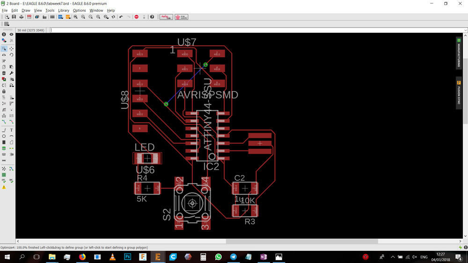
Task: Select the Text tool
Action: point(11,130)
